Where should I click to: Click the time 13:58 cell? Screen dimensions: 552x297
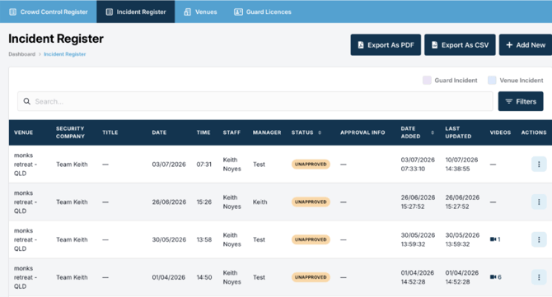204,239
